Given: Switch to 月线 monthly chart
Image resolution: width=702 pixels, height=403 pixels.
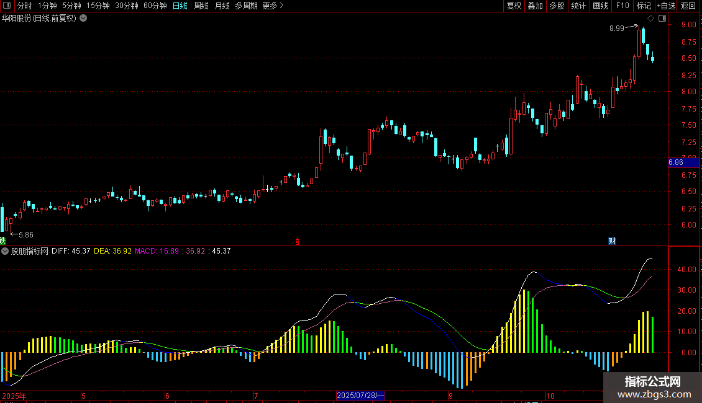Looking at the screenshot, I should click(222, 6).
